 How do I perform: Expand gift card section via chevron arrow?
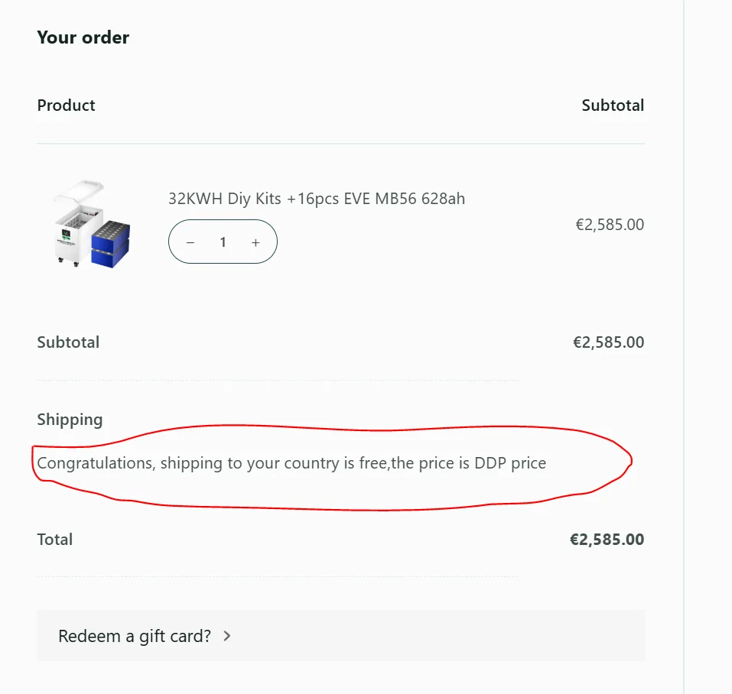coord(227,636)
